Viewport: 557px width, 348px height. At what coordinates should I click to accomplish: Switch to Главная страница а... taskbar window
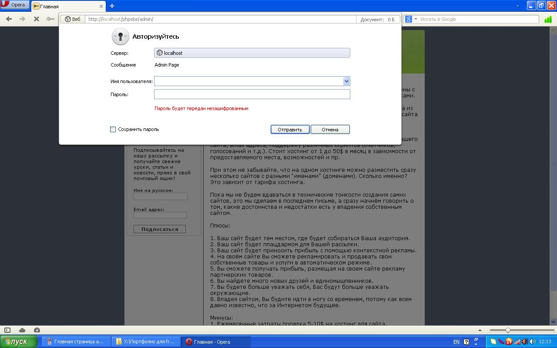coord(76,341)
